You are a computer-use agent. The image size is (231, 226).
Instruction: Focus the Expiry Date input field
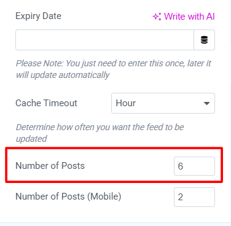(x=104, y=40)
